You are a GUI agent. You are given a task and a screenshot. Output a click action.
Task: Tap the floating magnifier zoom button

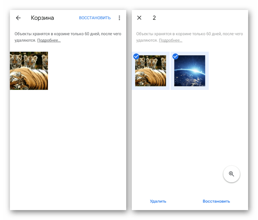tap(231, 174)
